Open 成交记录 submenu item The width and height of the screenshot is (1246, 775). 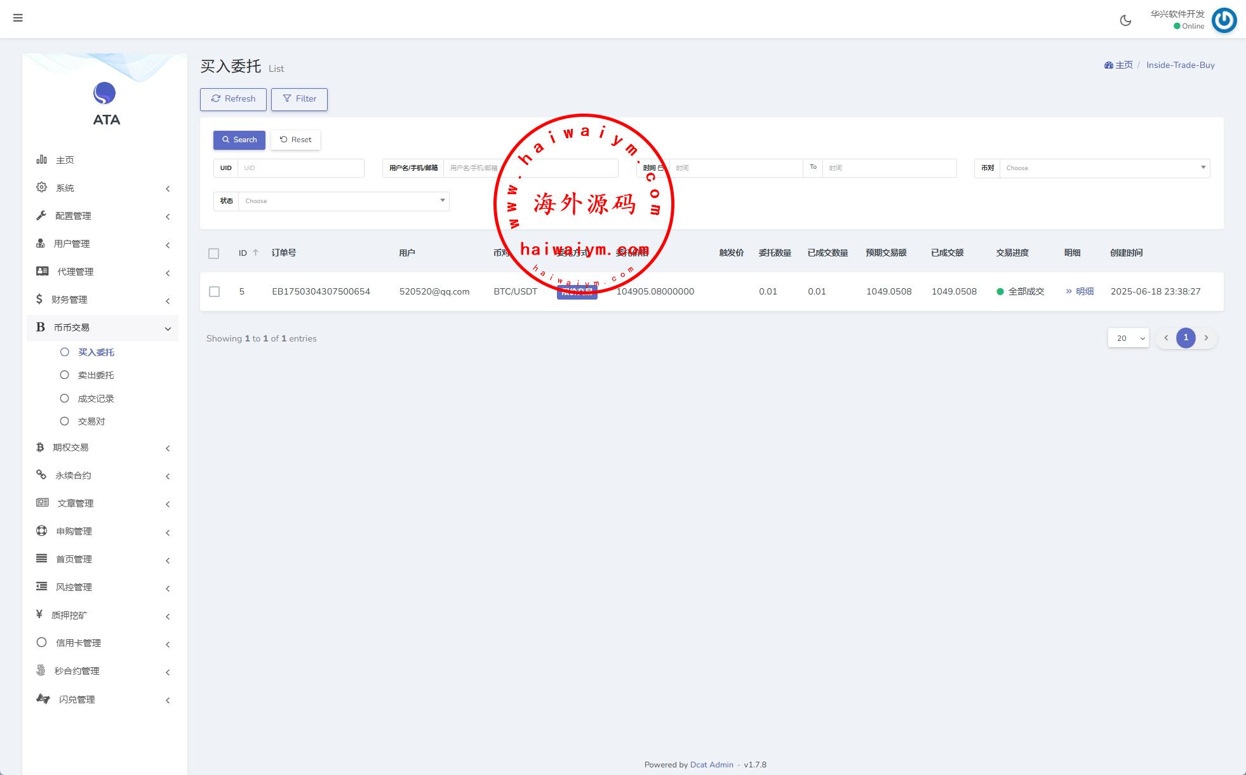(95, 399)
